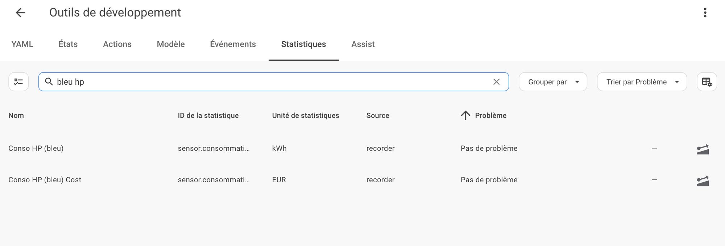This screenshot has width=725, height=246.
Task: Click the back arrow icon
Action: pyautogui.click(x=20, y=13)
